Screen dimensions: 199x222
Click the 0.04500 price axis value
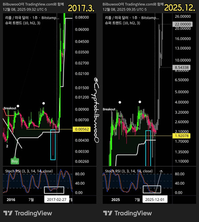(82, 42)
